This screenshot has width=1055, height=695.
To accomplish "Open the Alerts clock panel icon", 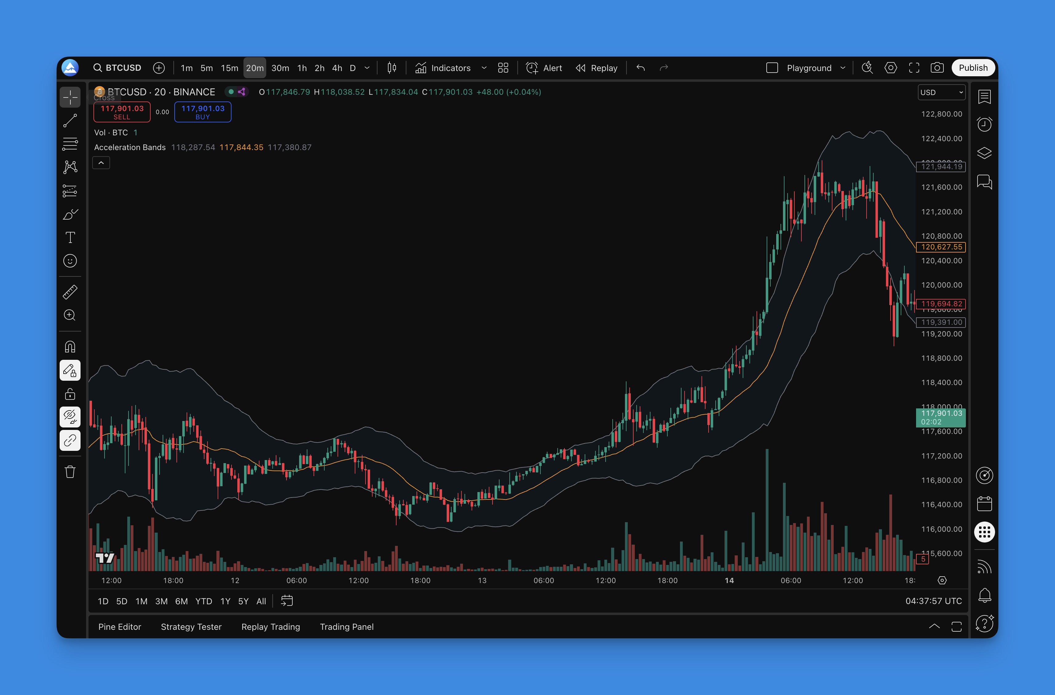I will pos(985,124).
